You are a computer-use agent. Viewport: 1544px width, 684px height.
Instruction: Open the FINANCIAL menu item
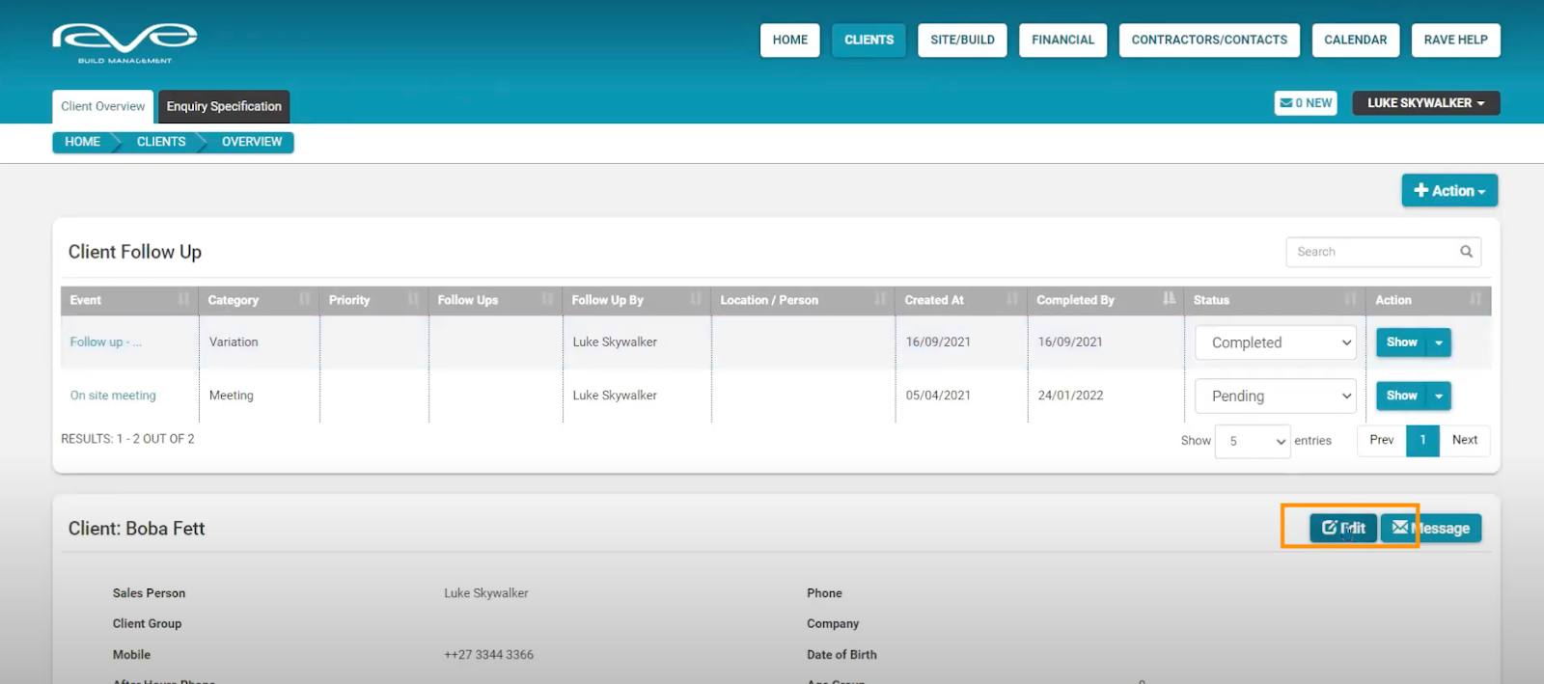point(1062,41)
